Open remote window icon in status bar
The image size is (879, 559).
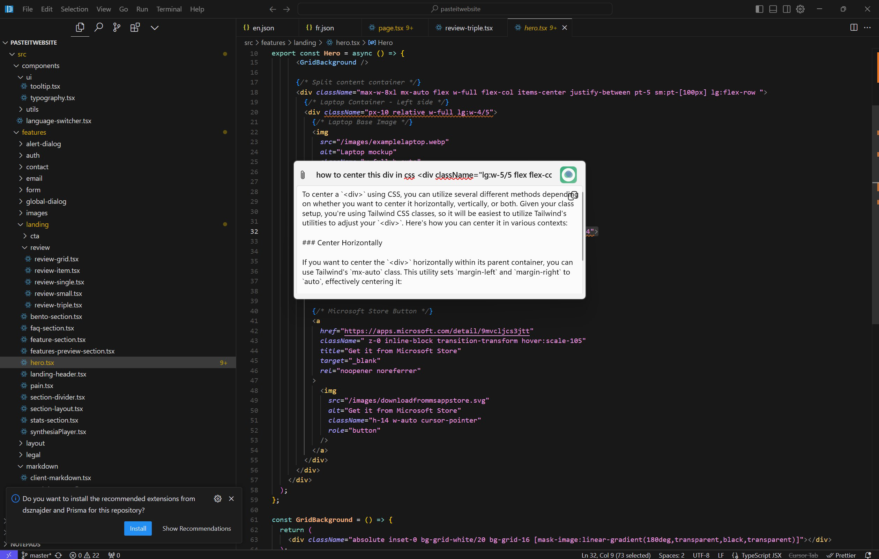tap(8, 554)
